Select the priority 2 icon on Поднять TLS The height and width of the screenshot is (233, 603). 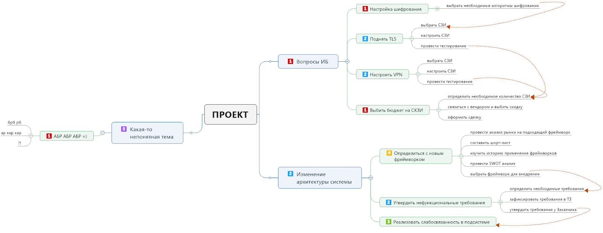(x=365, y=39)
